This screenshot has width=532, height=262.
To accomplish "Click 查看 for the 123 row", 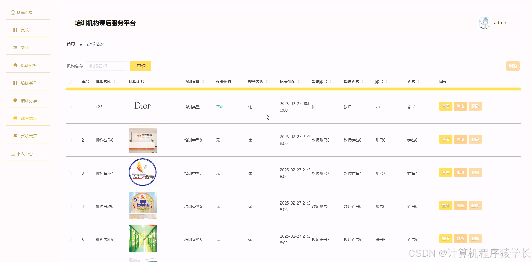I will click(446, 106).
